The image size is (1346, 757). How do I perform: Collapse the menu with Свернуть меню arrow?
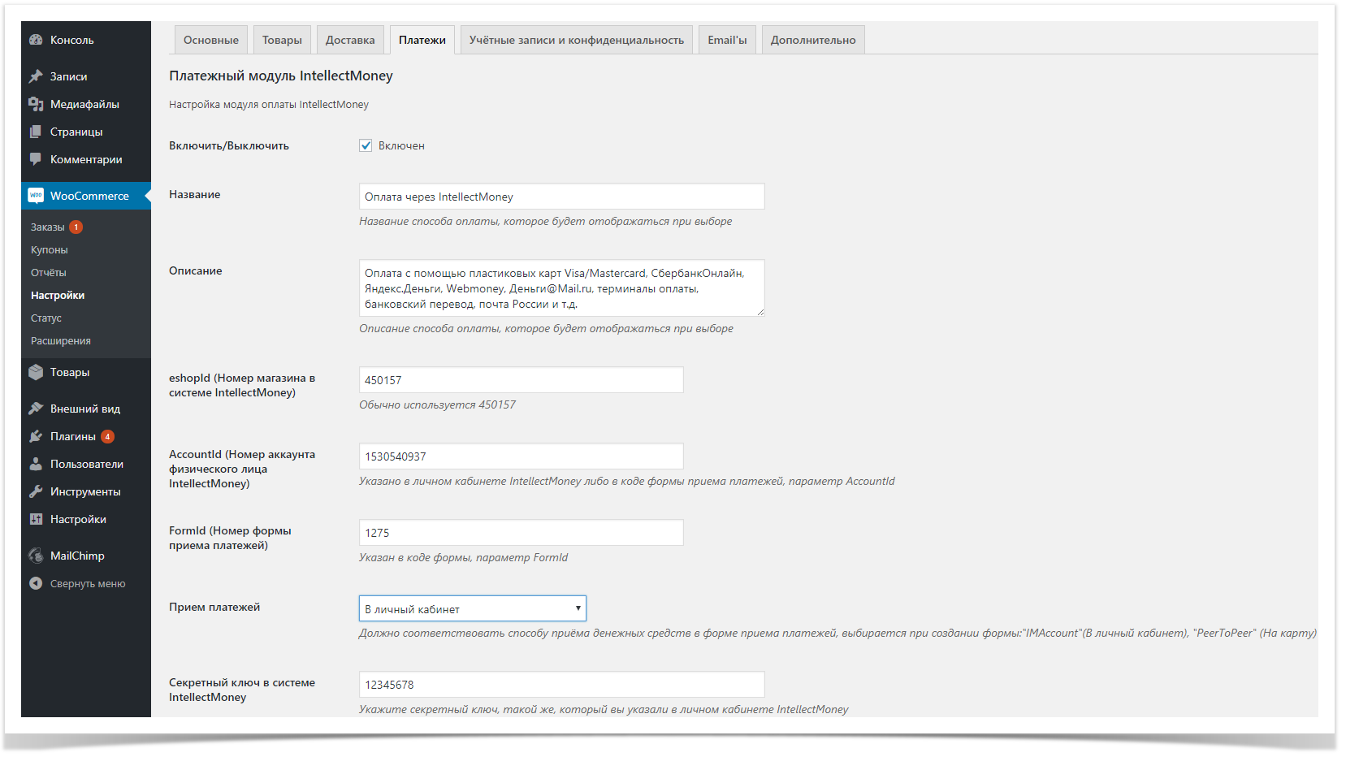36,583
